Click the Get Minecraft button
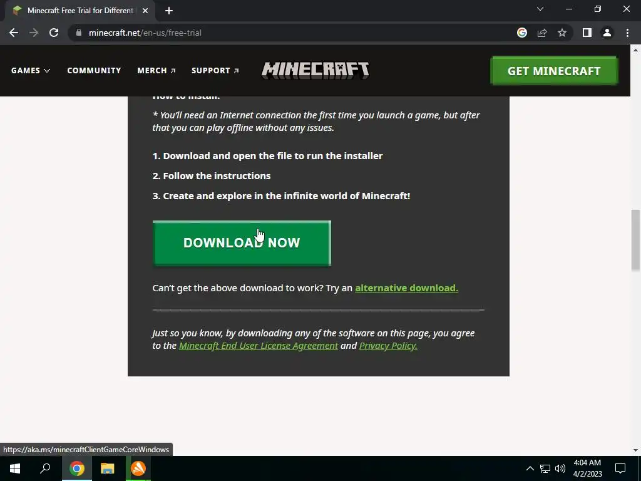Image resolution: width=641 pixels, height=481 pixels. [x=554, y=71]
